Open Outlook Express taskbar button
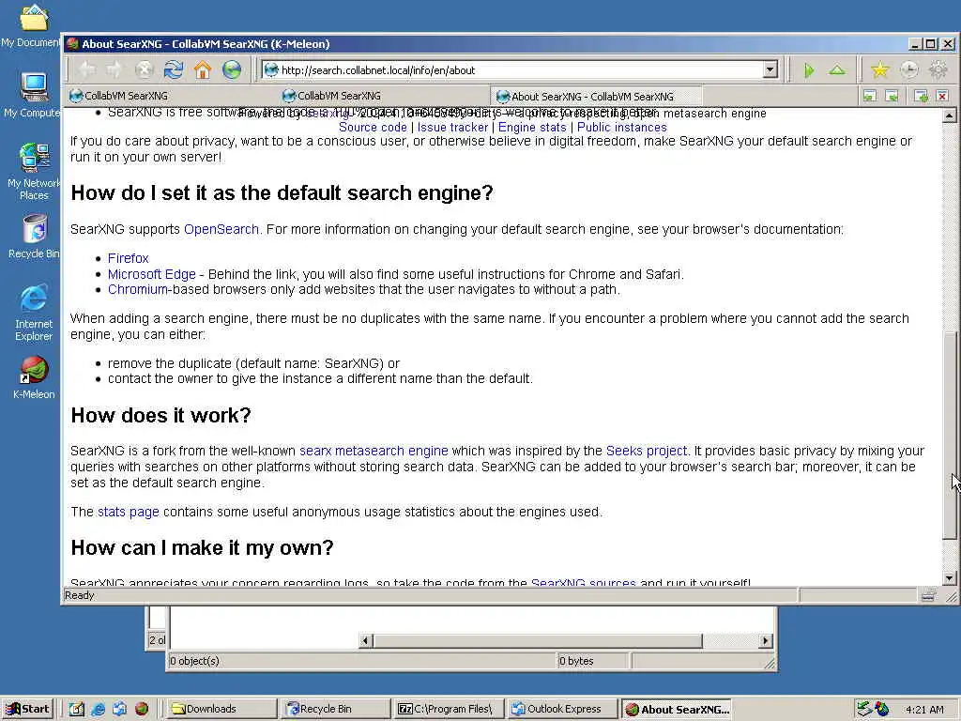This screenshot has height=721, width=961. click(x=563, y=709)
